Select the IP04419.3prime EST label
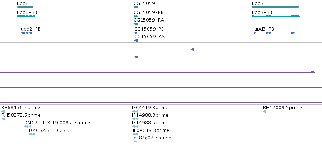This screenshot has width=322, height=144. point(150,108)
